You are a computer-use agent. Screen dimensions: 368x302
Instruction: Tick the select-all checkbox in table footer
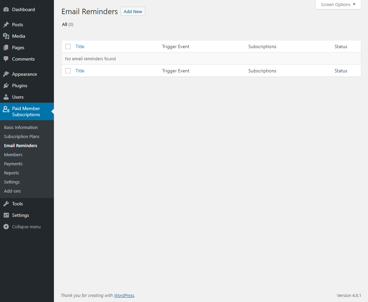[68, 71]
